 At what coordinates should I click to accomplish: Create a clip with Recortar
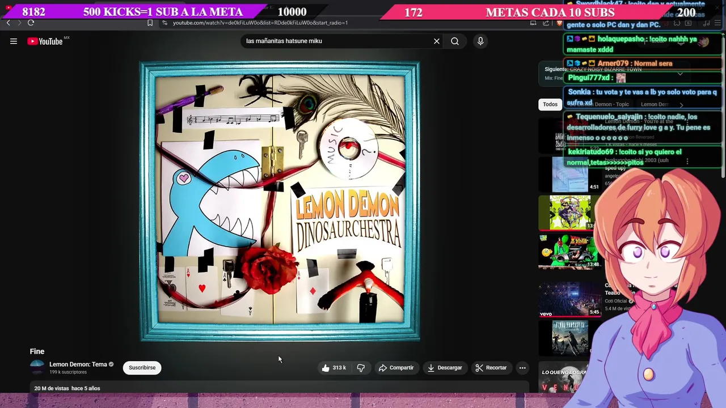point(491,368)
